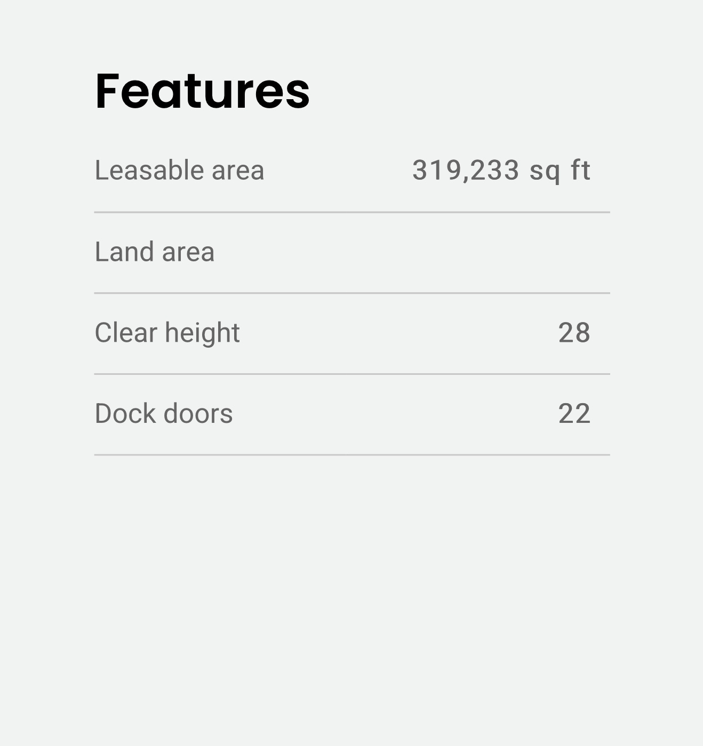Click the blank space beneath the features table
This screenshot has width=703, height=746.
coord(352,587)
